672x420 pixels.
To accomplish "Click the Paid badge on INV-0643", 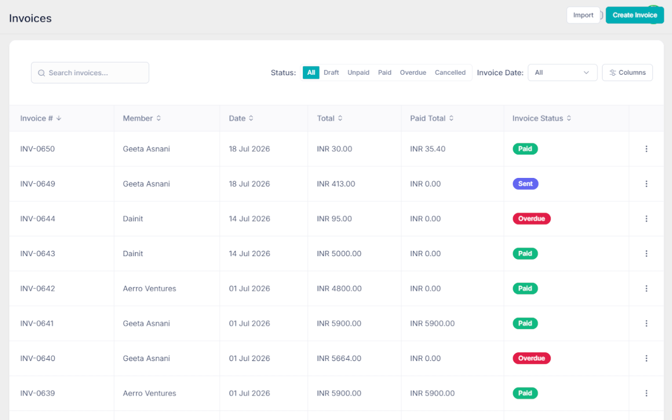I will click(525, 254).
